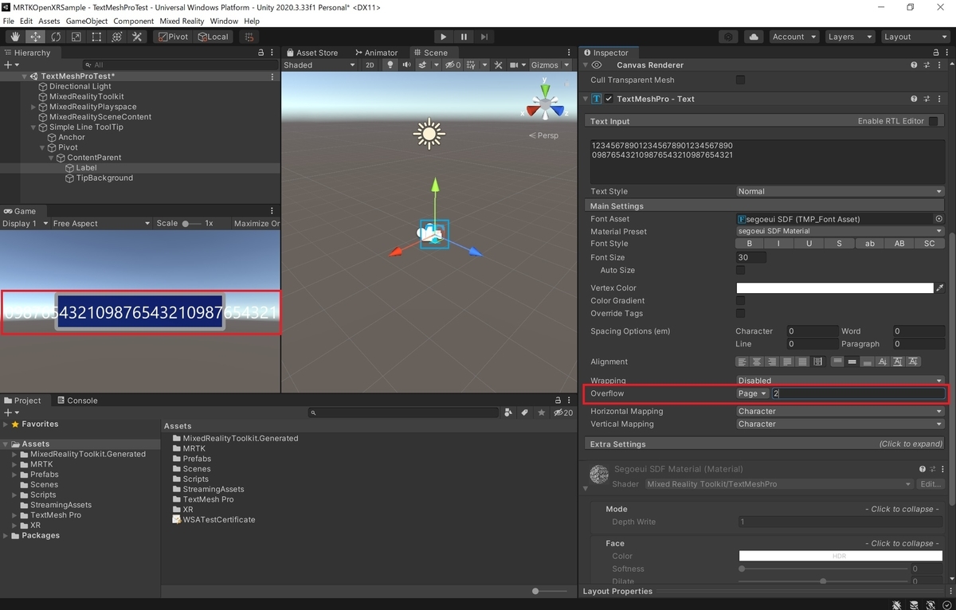Viewport: 956px width, 610px height.
Task: Pause the game playback
Action: [x=464, y=37]
